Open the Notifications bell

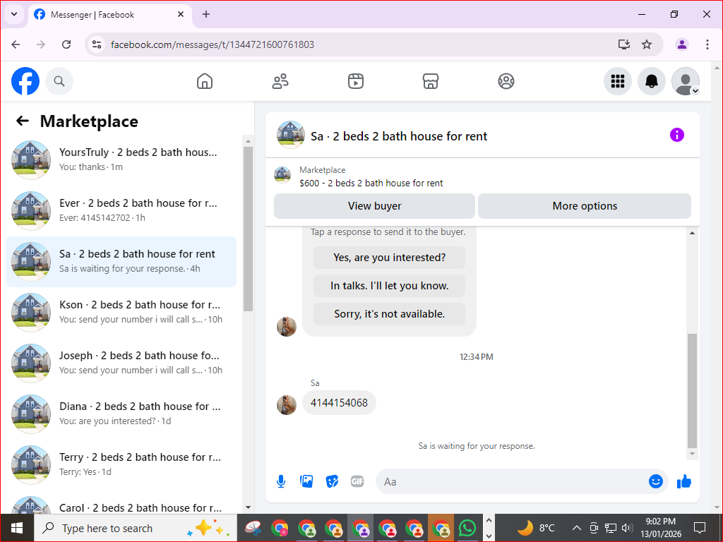click(652, 81)
